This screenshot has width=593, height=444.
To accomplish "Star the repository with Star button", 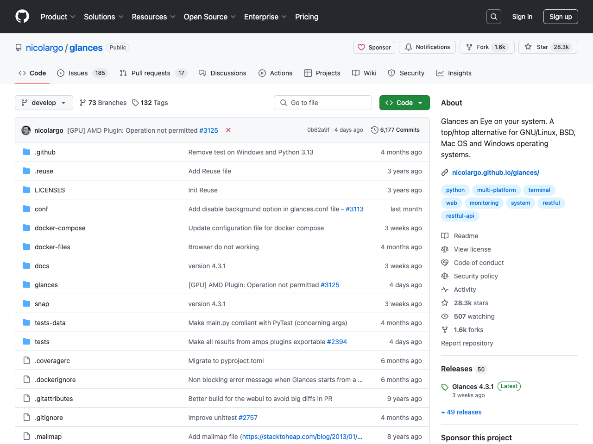I will [x=548, y=47].
